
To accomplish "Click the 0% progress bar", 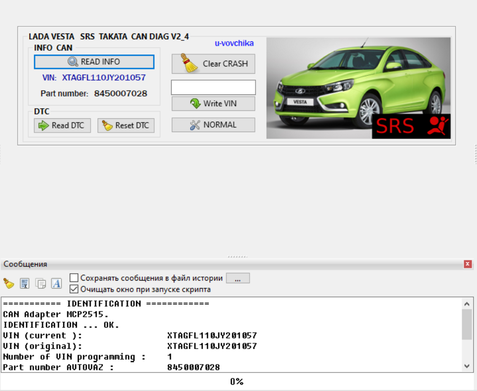I will tap(237, 381).
